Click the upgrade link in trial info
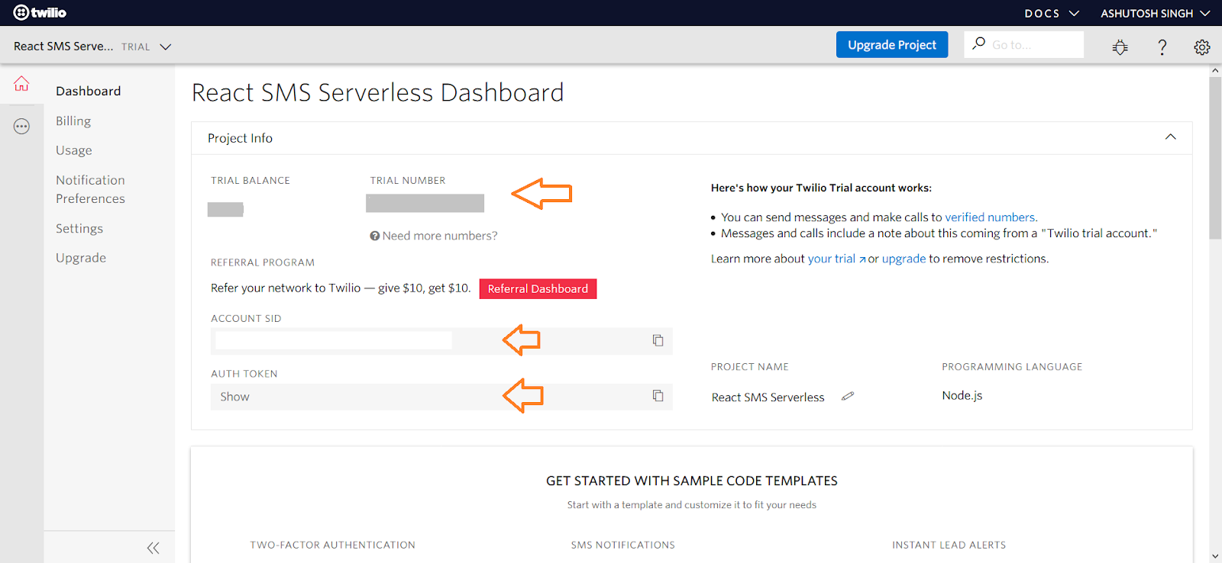1222x563 pixels. click(904, 259)
